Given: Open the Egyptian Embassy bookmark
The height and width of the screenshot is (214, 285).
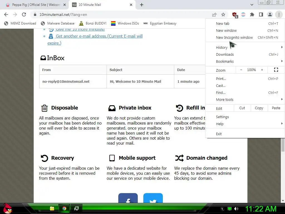Looking at the screenshot, I should point(160,23).
